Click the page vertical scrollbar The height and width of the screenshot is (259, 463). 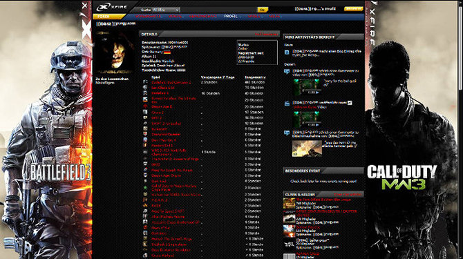click(x=461, y=47)
